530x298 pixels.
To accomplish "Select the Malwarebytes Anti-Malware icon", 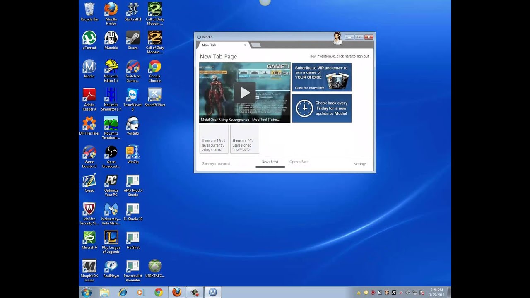I will click(x=111, y=214).
